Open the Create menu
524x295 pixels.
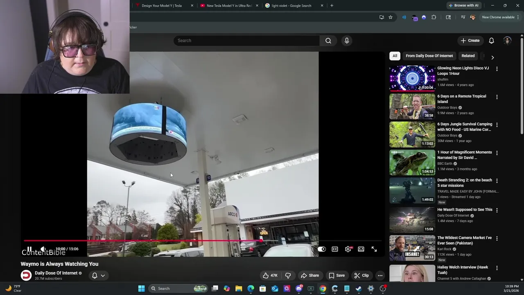tap(470, 41)
